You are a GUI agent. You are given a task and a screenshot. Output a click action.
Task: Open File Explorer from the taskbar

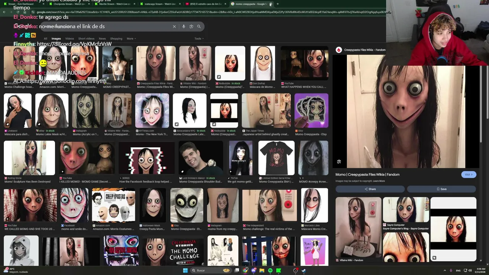click(x=262, y=270)
